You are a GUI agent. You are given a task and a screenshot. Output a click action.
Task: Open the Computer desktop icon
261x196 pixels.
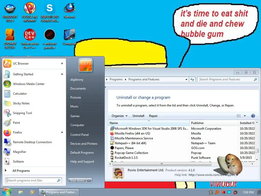point(69,37)
